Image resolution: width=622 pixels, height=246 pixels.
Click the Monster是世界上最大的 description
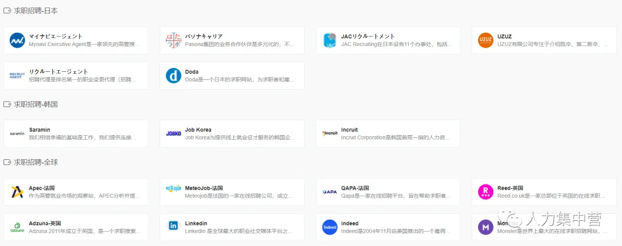click(x=552, y=231)
